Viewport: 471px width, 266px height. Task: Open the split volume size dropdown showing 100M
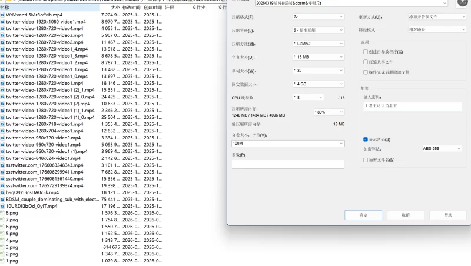click(x=288, y=144)
